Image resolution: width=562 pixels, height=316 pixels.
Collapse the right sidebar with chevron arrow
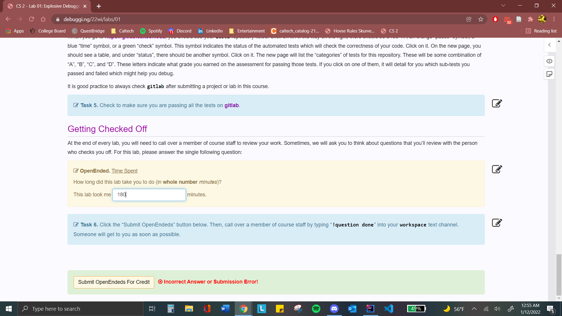click(x=549, y=45)
